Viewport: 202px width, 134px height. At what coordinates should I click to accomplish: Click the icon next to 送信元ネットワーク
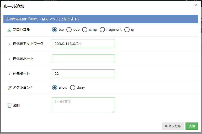pyautogui.click(x=9, y=44)
